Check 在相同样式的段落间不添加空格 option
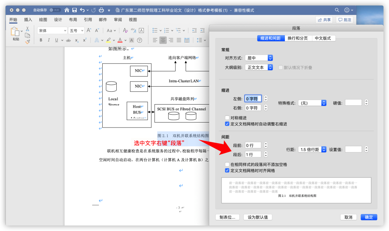 click(x=227, y=165)
